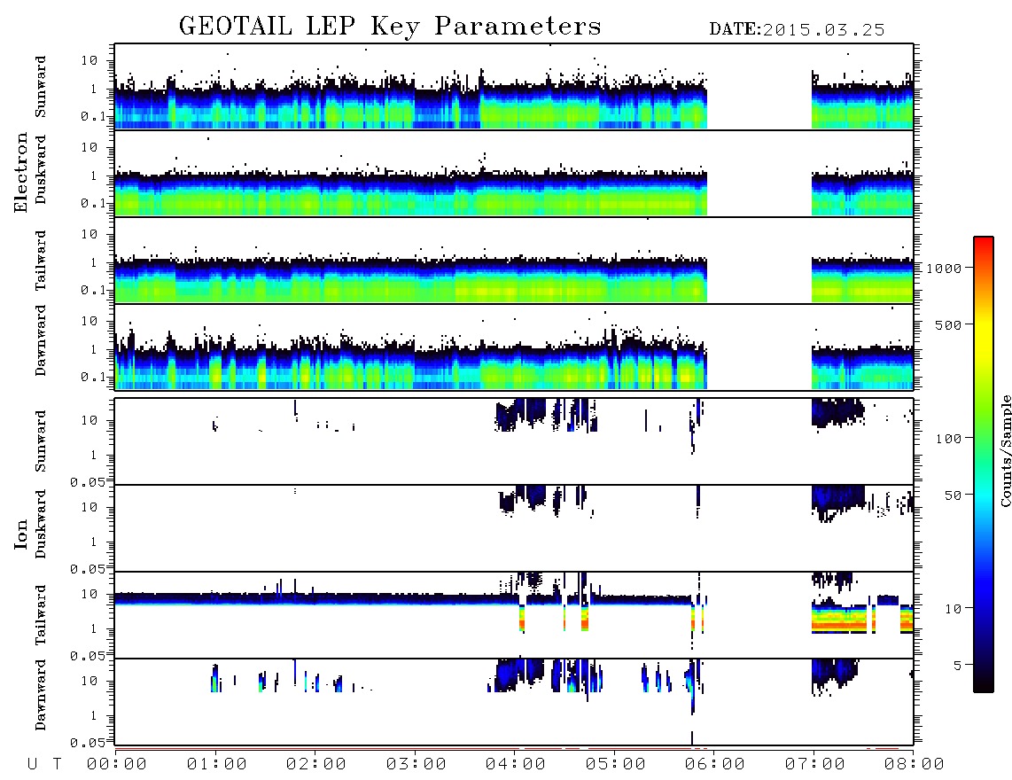The height and width of the screenshot is (780, 1012).
Task: Click the 0.05 tick of Ion Duskward panel
Action: click(87, 569)
